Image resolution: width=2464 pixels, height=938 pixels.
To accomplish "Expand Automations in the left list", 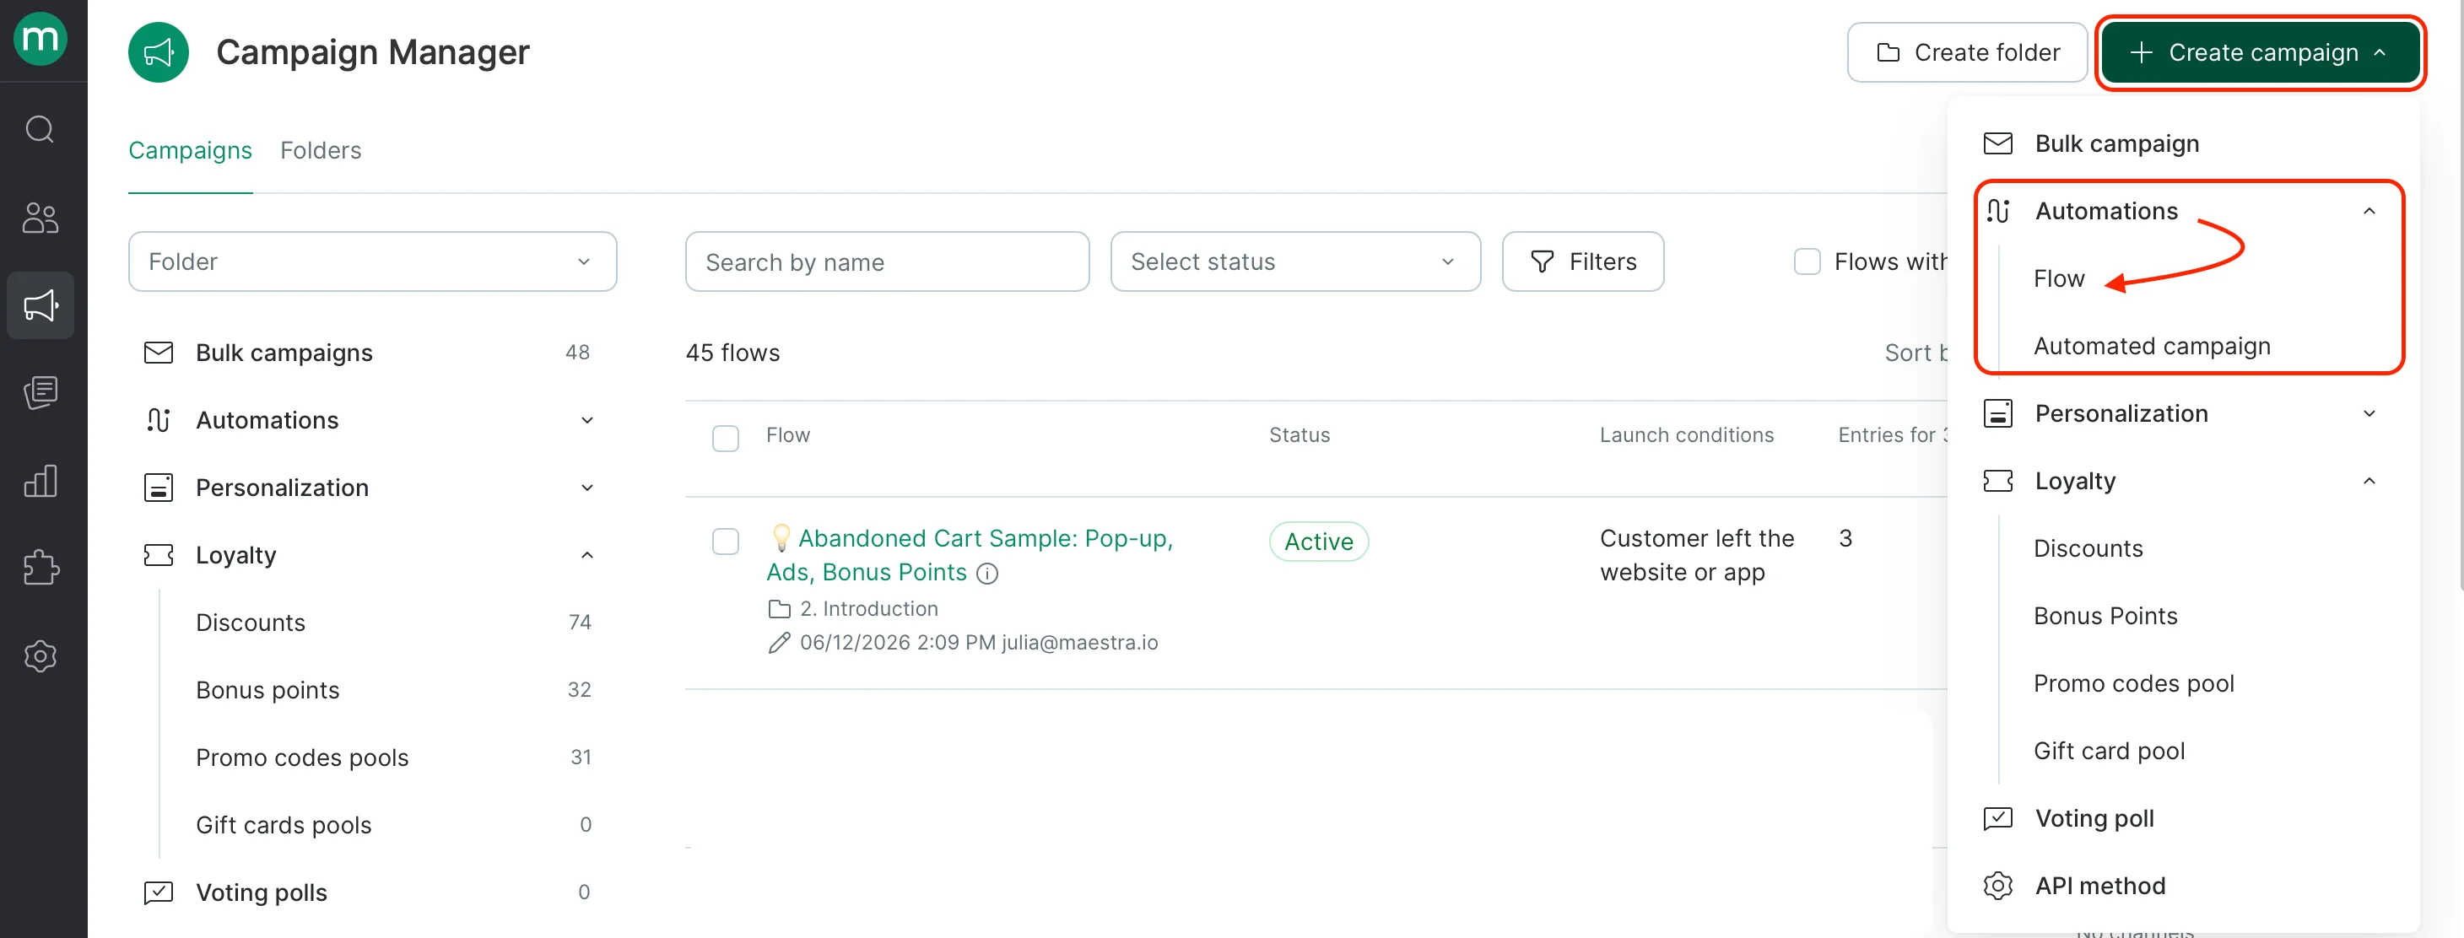I will 587,420.
